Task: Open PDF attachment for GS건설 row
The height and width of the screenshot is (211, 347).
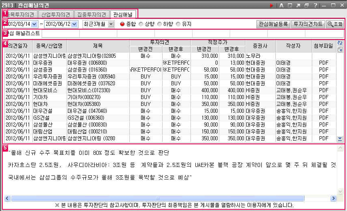Action: pos(324,118)
